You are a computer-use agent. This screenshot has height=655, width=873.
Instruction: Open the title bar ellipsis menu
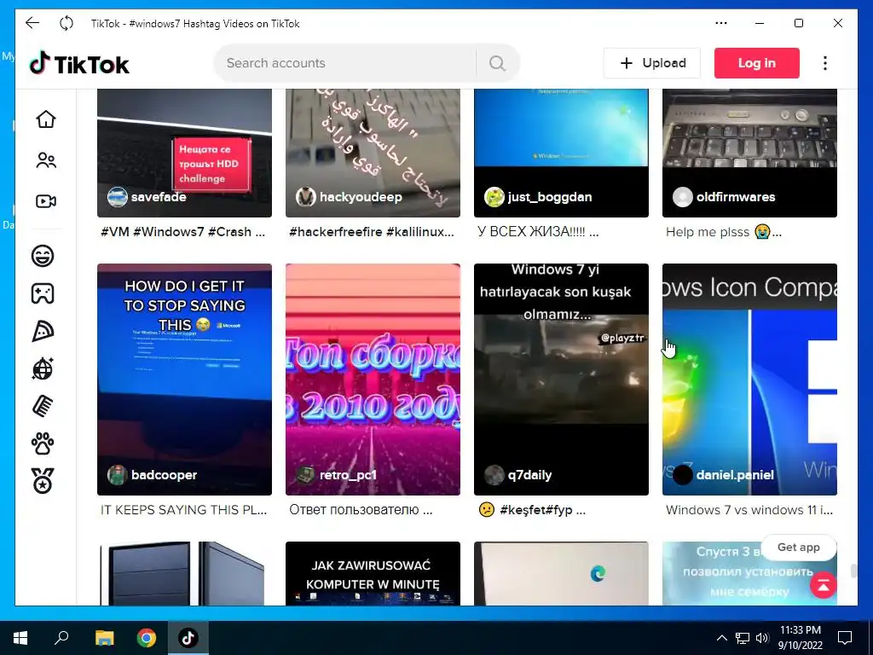tap(721, 23)
